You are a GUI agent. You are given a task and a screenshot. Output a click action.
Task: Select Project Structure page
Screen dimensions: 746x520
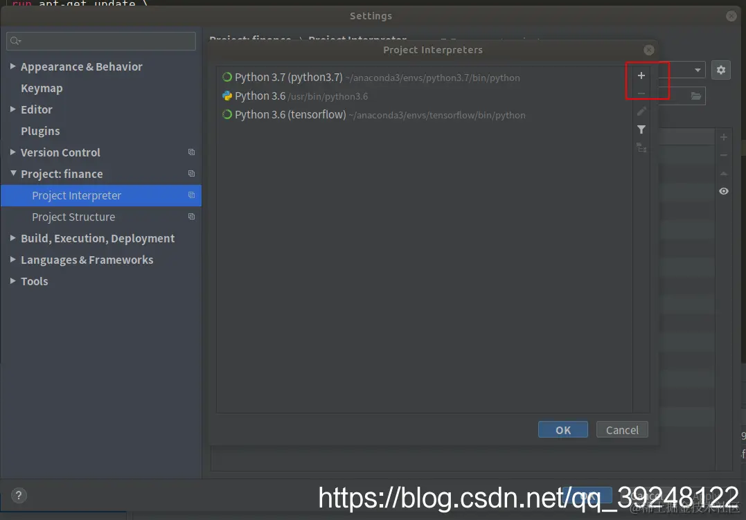[x=101, y=217]
